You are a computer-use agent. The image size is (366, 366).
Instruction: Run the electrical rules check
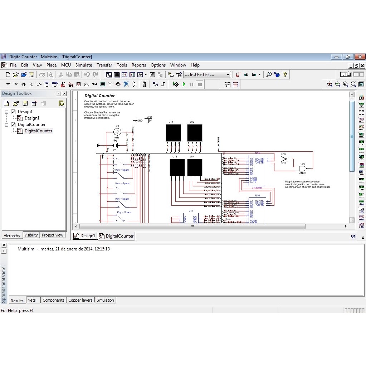pyautogui.click(x=238, y=74)
